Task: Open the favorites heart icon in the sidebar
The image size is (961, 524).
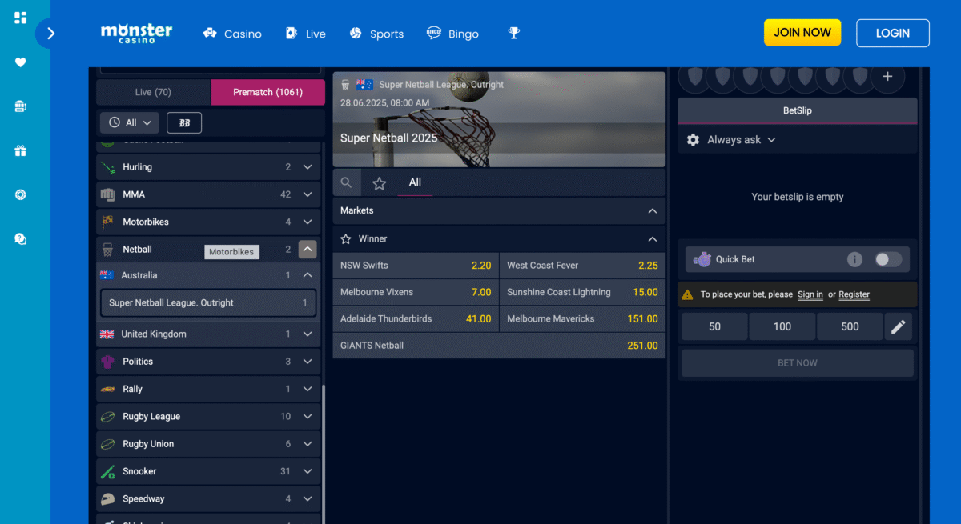Action: tap(21, 62)
